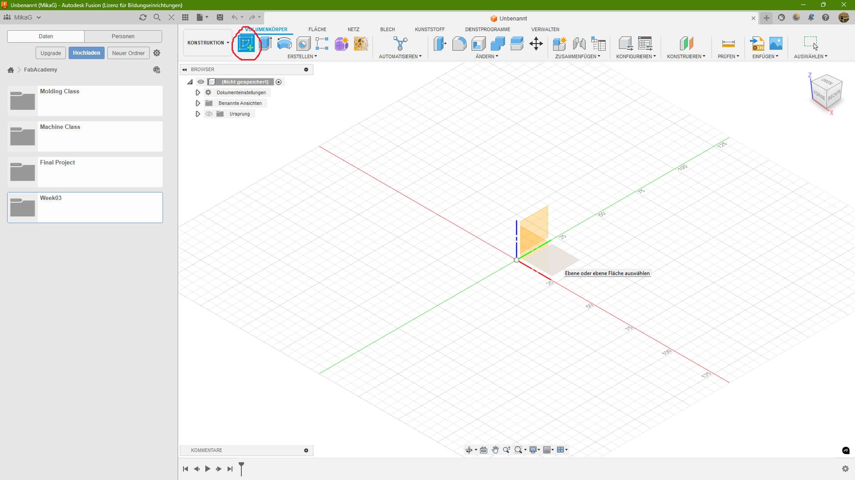
Task: Select the Combine bodies tool
Action: click(498, 44)
